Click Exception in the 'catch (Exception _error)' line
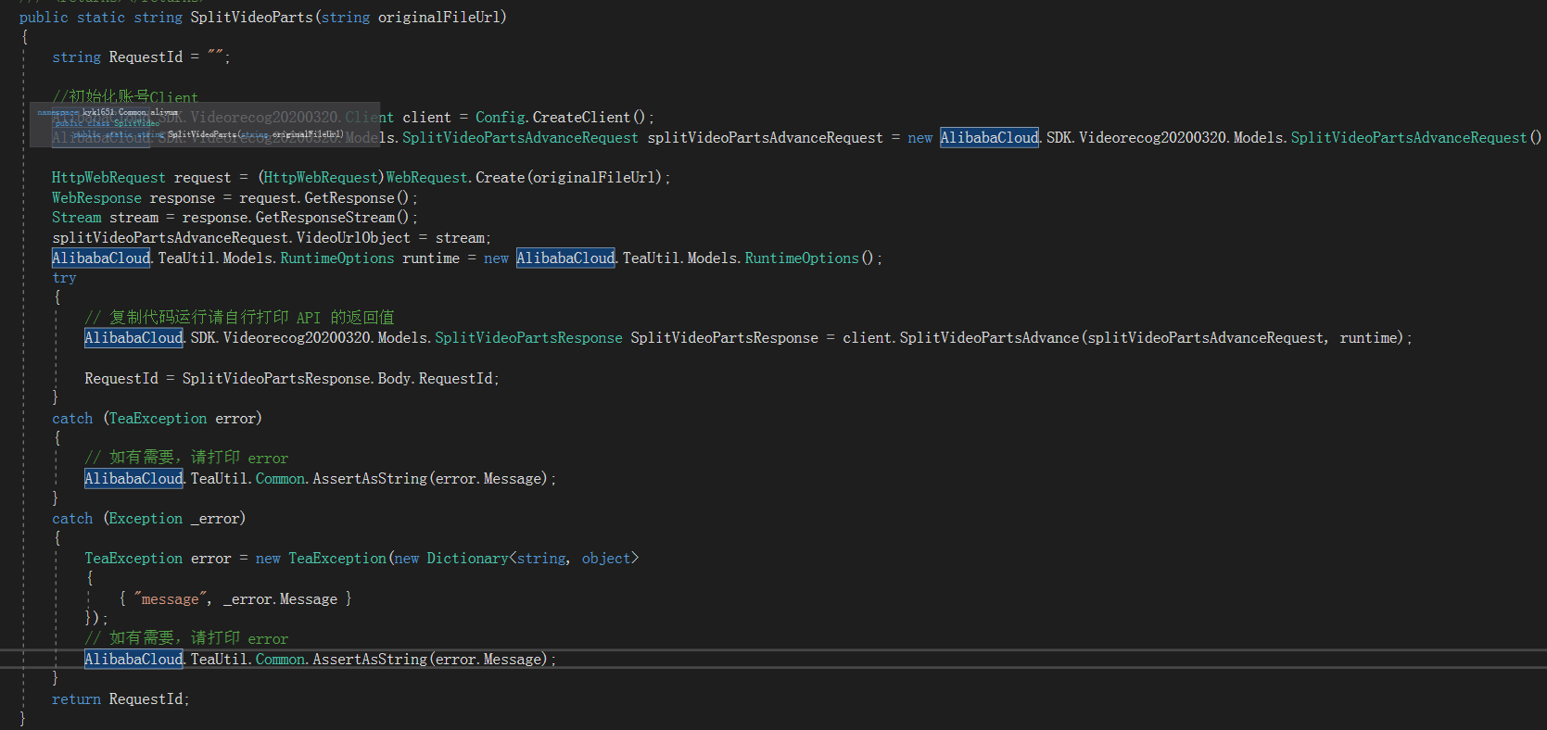1547x730 pixels. point(146,519)
